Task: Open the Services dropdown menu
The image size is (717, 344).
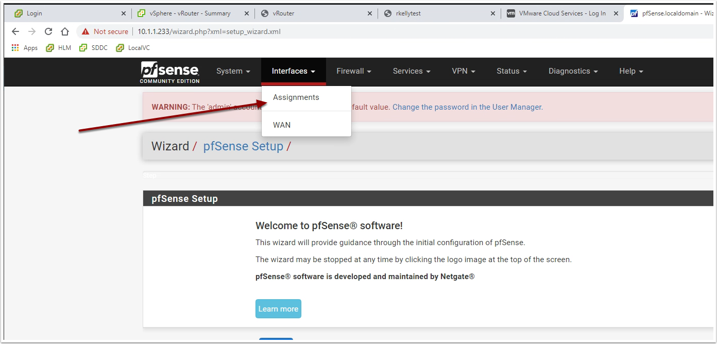Action: tap(412, 71)
